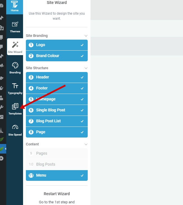
Task: Select the disabled Pages content step
Action: coord(57,153)
